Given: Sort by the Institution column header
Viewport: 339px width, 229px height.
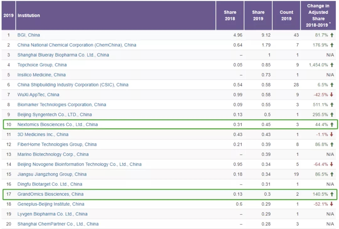Looking at the screenshot, I should click(x=116, y=16).
